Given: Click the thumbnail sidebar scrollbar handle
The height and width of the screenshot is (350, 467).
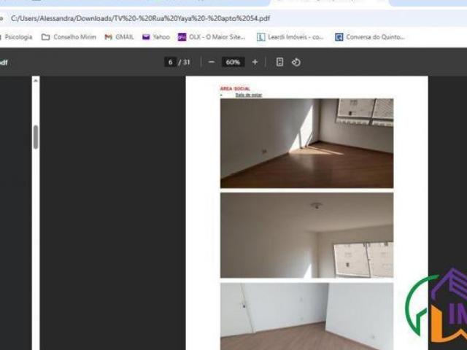Looking at the screenshot, I should [36, 137].
